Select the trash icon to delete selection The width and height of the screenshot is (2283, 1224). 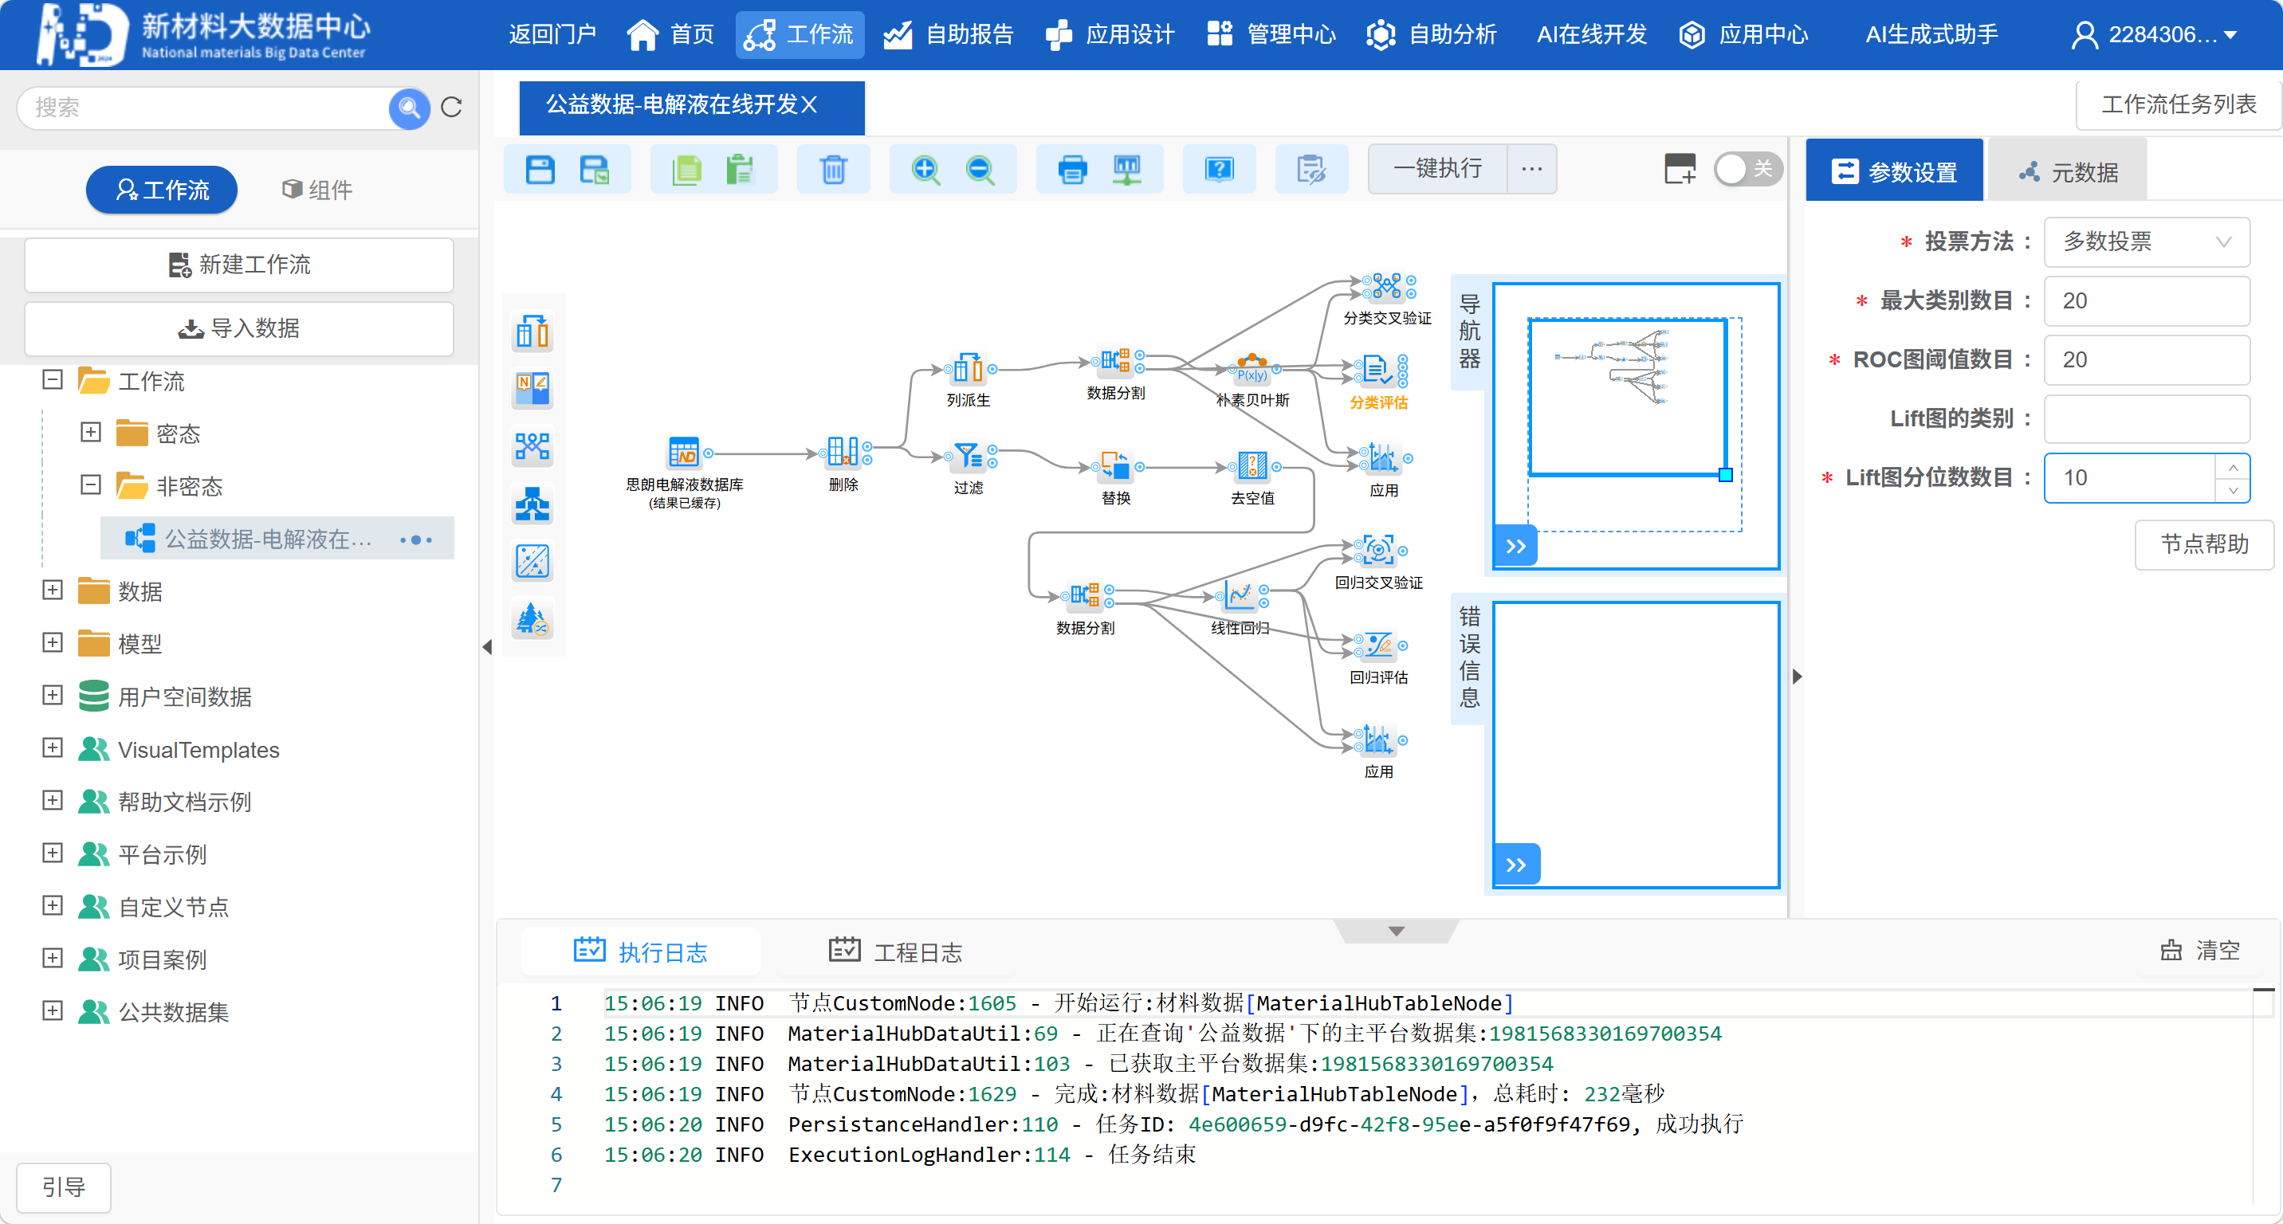(x=833, y=168)
